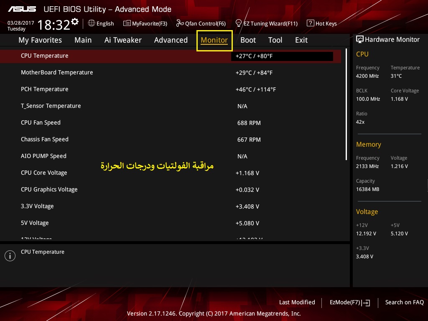Click the 667 RPM value

point(249,140)
